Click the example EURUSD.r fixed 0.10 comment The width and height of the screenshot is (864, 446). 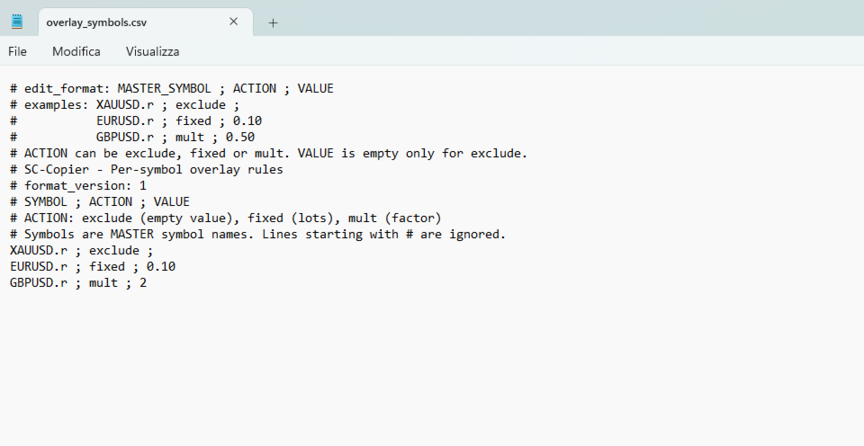(x=179, y=121)
